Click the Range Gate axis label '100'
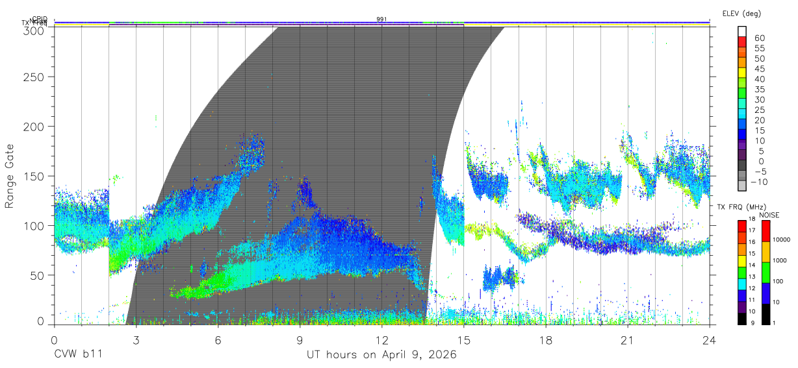Image resolution: width=798 pixels, height=368 pixels. click(35, 226)
